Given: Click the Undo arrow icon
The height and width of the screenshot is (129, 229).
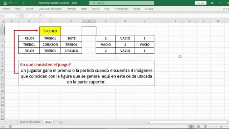Looking at the screenshot, I should click(10, 3).
